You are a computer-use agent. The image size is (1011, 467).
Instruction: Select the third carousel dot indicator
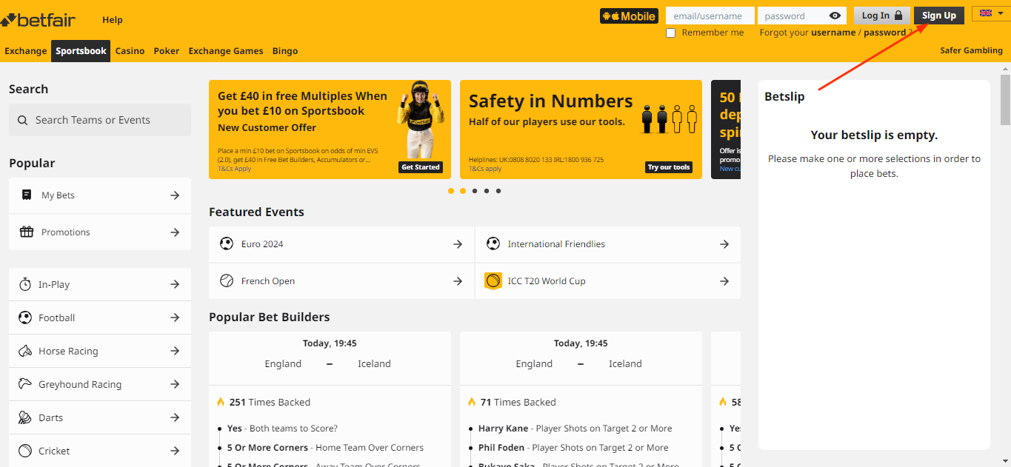click(x=475, y=191)
